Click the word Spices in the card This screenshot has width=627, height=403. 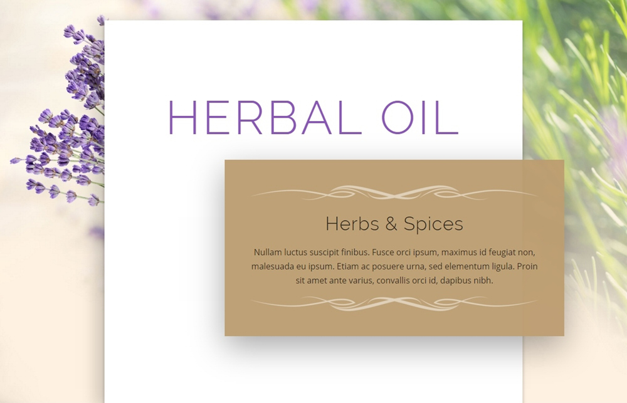pos(433,224)
